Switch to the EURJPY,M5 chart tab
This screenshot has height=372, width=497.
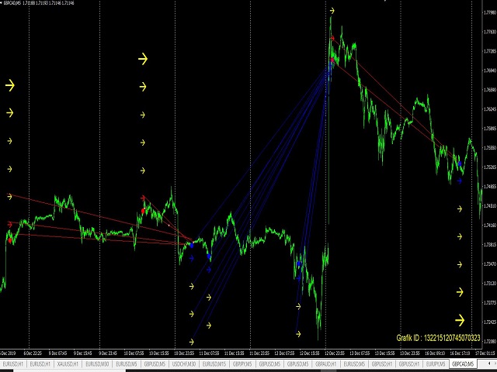pyautogui.click(x=436, y=364)
